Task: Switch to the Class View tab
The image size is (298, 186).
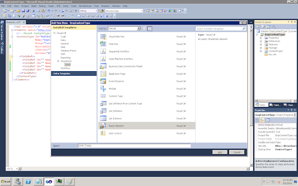Action: click(x=289, y=105)
